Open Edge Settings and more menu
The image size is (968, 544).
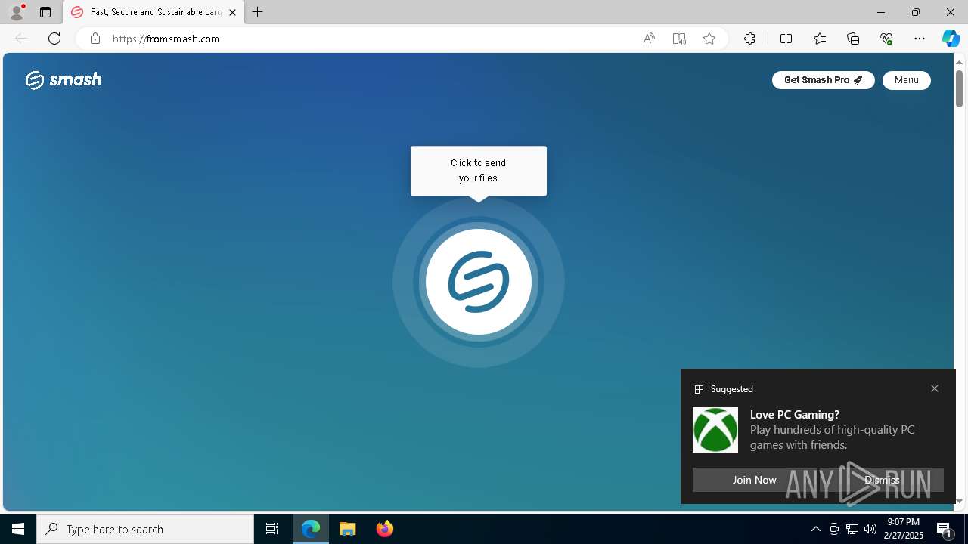[x=920, y=39]
